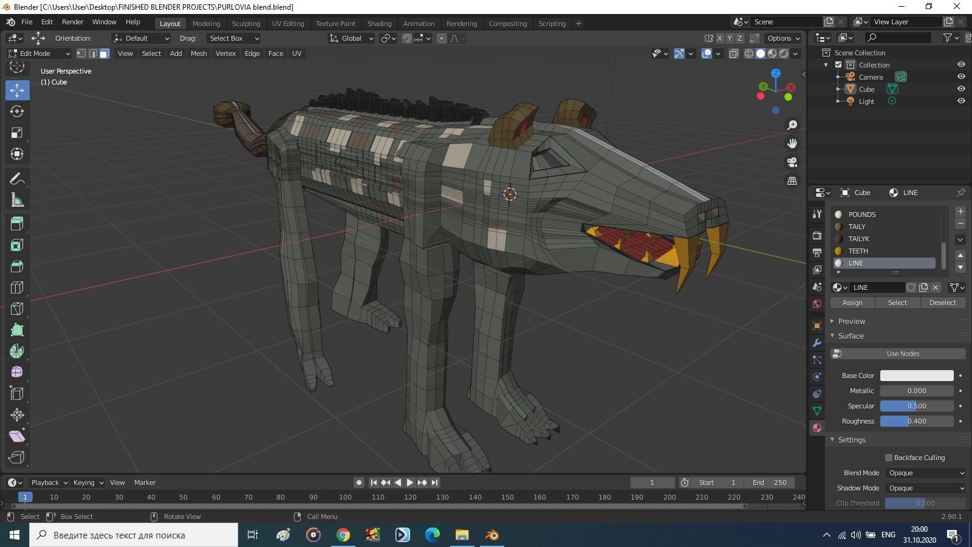
Task: Open the File menu
Action: coord(27,22)
